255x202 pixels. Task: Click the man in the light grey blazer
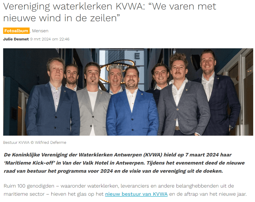tap(93, 100)
